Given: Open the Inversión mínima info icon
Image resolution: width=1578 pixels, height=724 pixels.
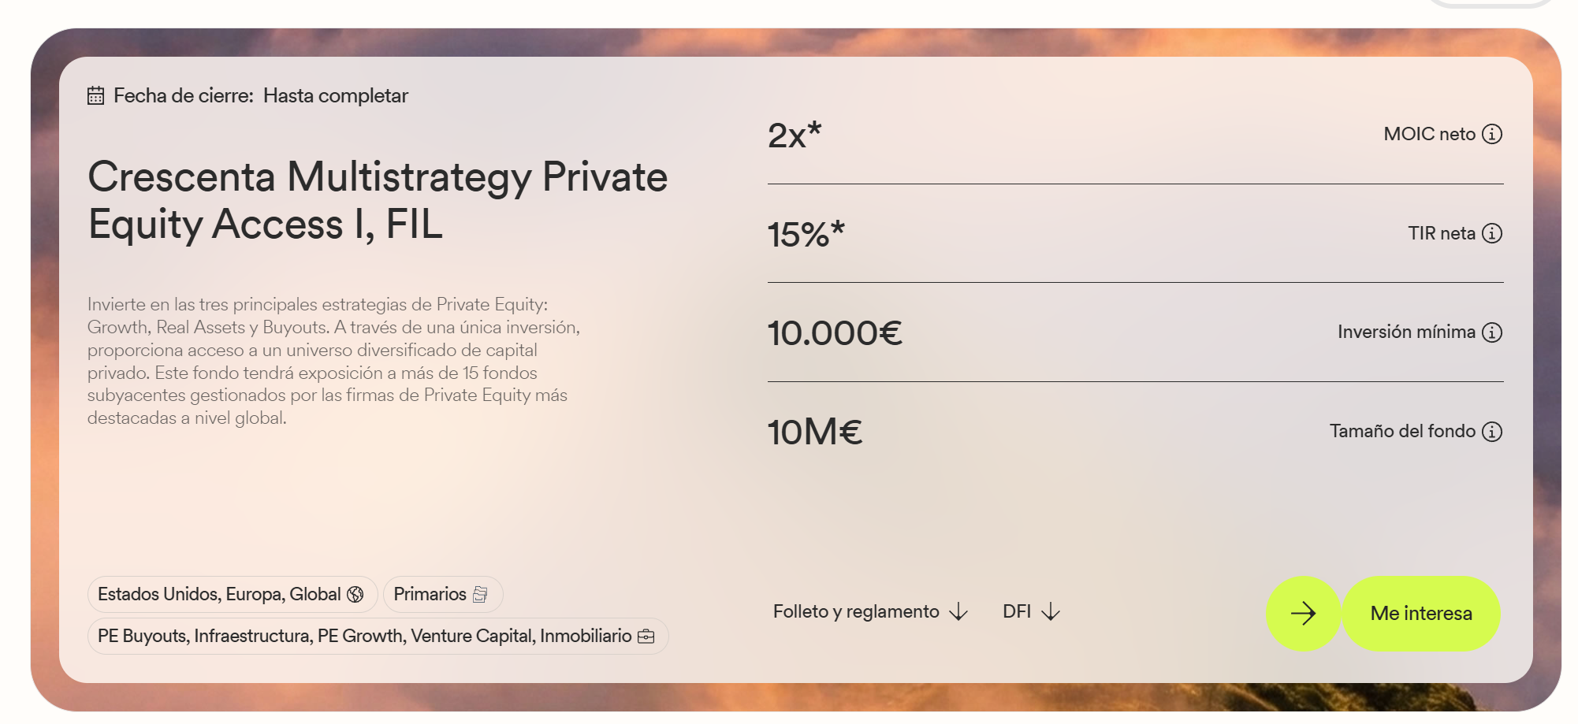Looking at the screenshot, I should [x=1491, y=332].
